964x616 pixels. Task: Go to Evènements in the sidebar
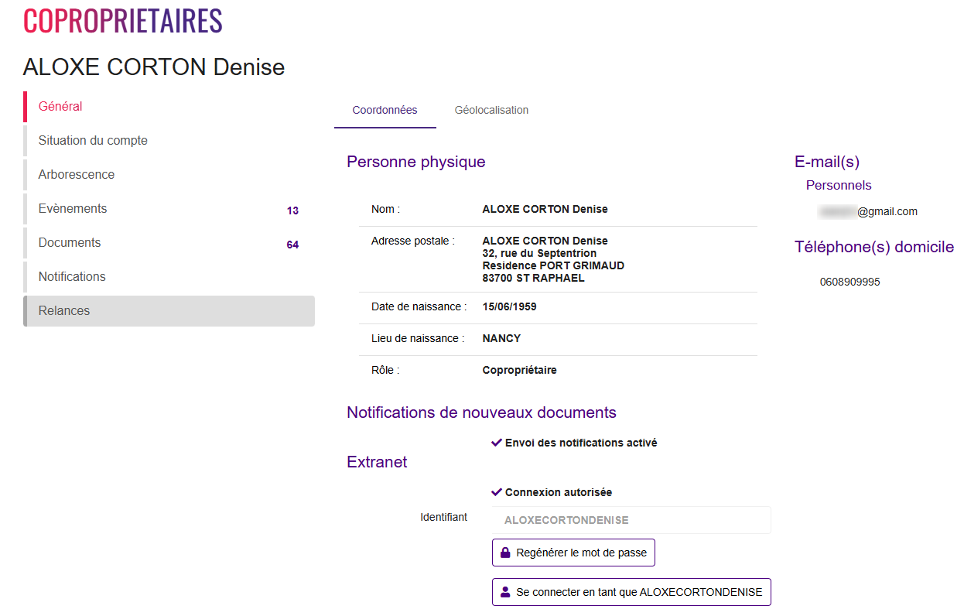click(x=73, y=209)
